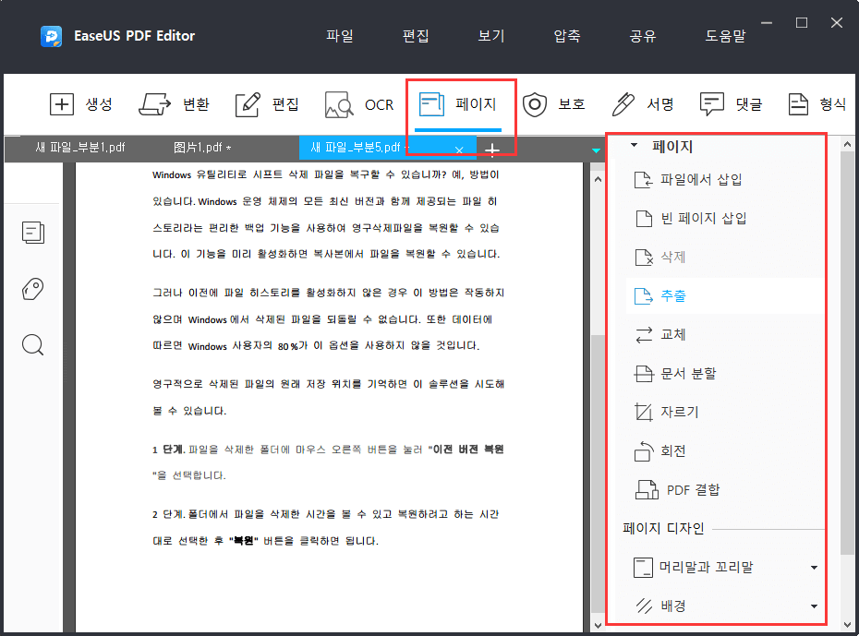859x636 pixels.
Task: Open the search panel in left sidebar
Action: [32, 344]
